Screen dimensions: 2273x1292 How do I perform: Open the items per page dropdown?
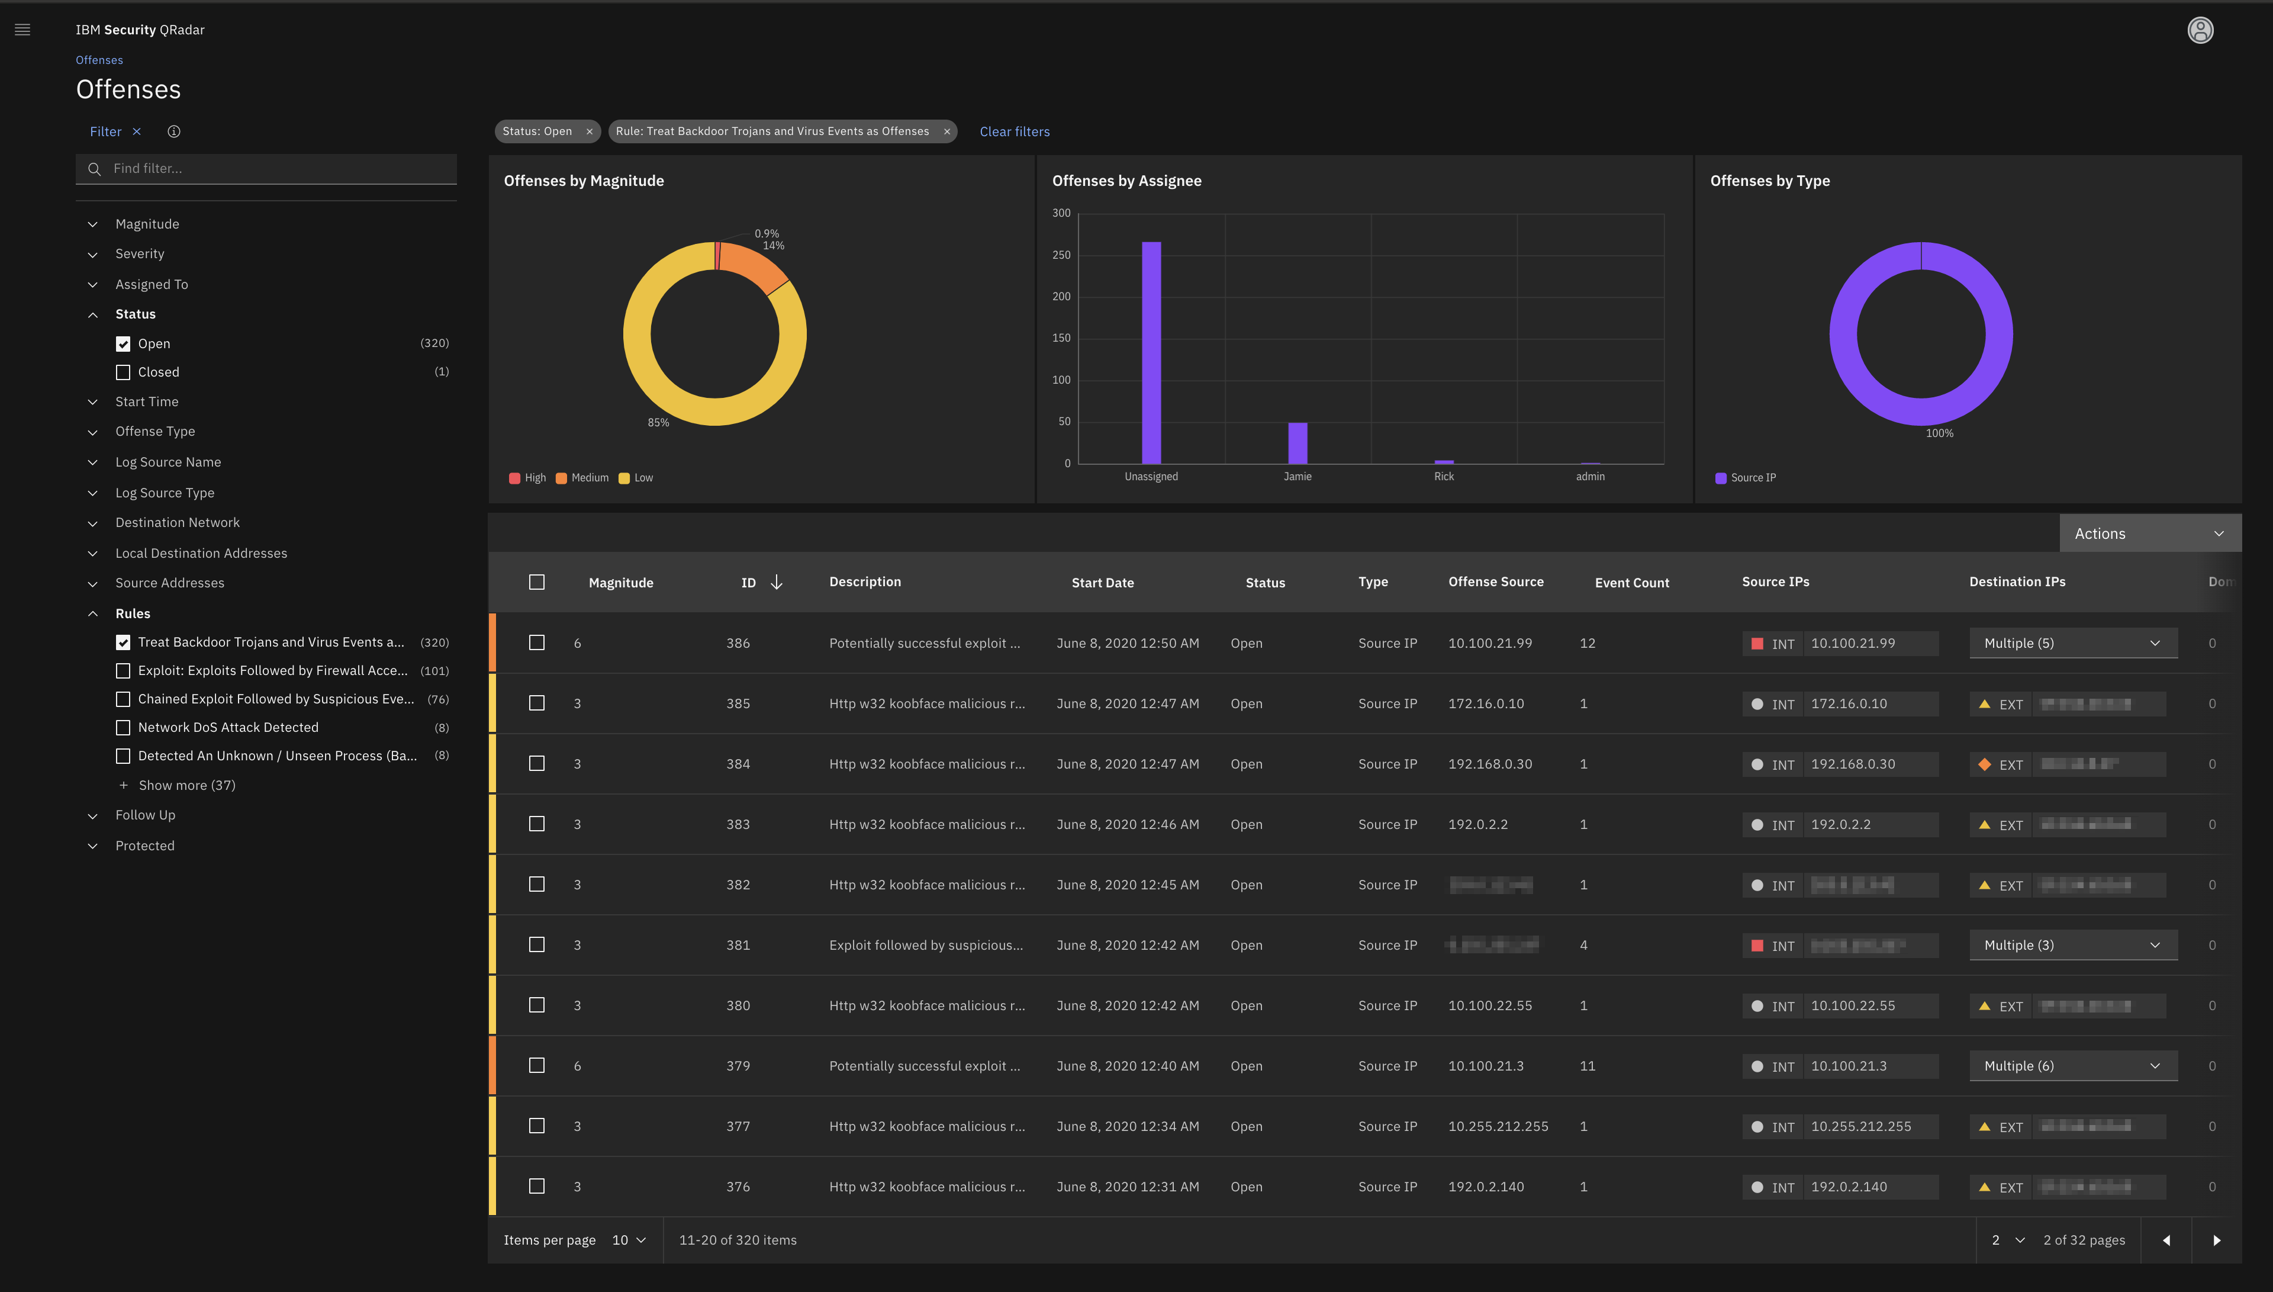[628, 1240]
